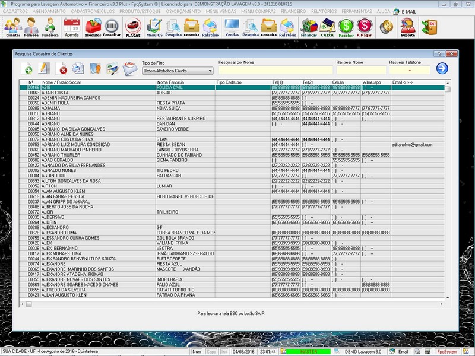
Task: Open the RELATÓRIOS menu
Action: point(324,11)
